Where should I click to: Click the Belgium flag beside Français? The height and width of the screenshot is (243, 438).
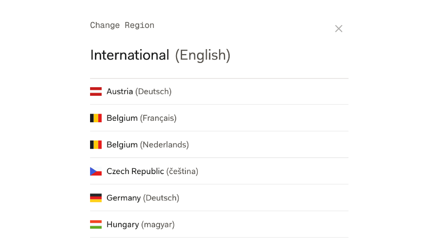(x=96, y=118)
